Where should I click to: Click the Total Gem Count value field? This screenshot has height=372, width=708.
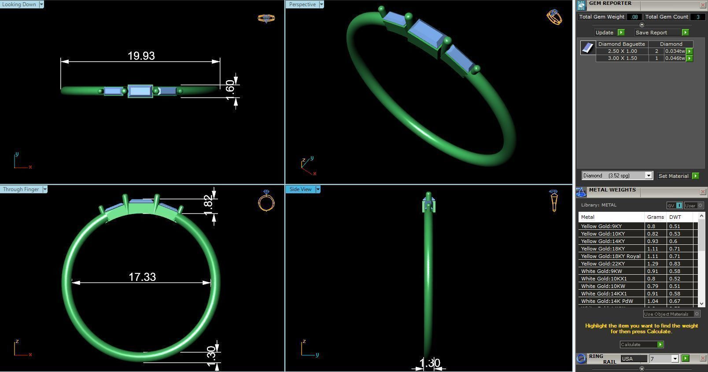pos(697,17)
